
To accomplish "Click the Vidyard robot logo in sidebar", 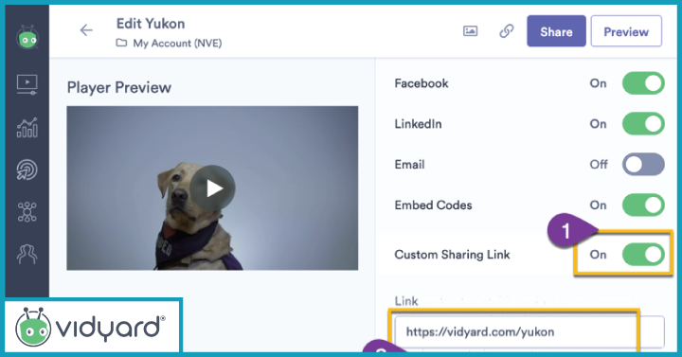I will (x=27, y=37).
